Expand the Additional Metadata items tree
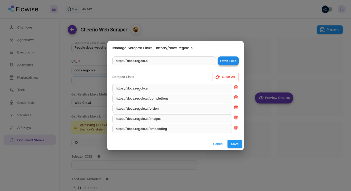Screen dimensions: 351x191 click(x=74, y=187)
